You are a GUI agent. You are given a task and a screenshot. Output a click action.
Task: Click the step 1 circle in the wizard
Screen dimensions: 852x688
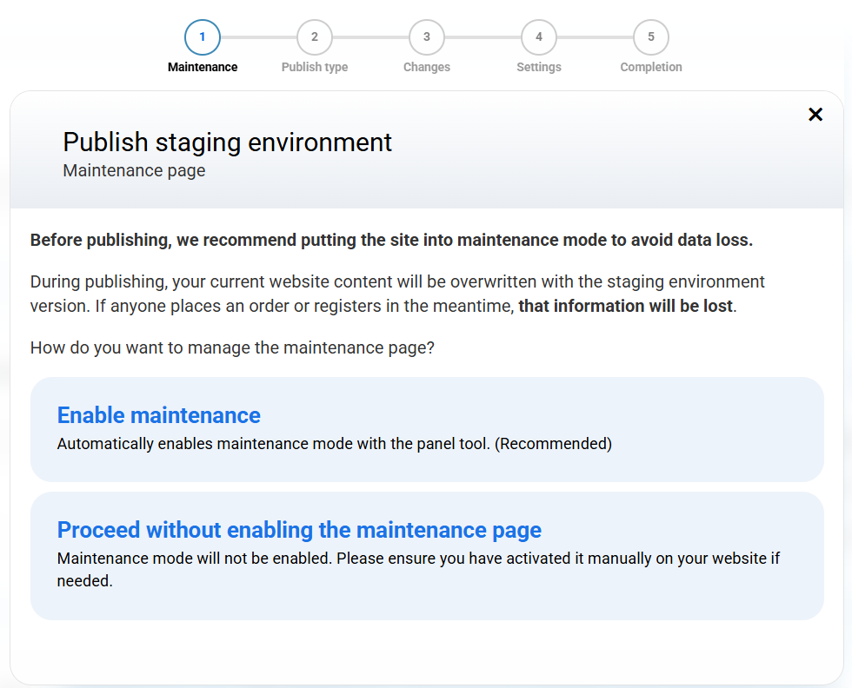click(x=203, y=37)
